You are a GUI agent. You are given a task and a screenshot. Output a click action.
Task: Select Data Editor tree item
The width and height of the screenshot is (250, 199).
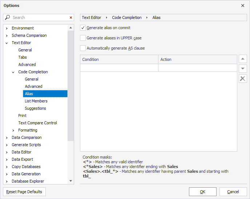coord(21,152)
